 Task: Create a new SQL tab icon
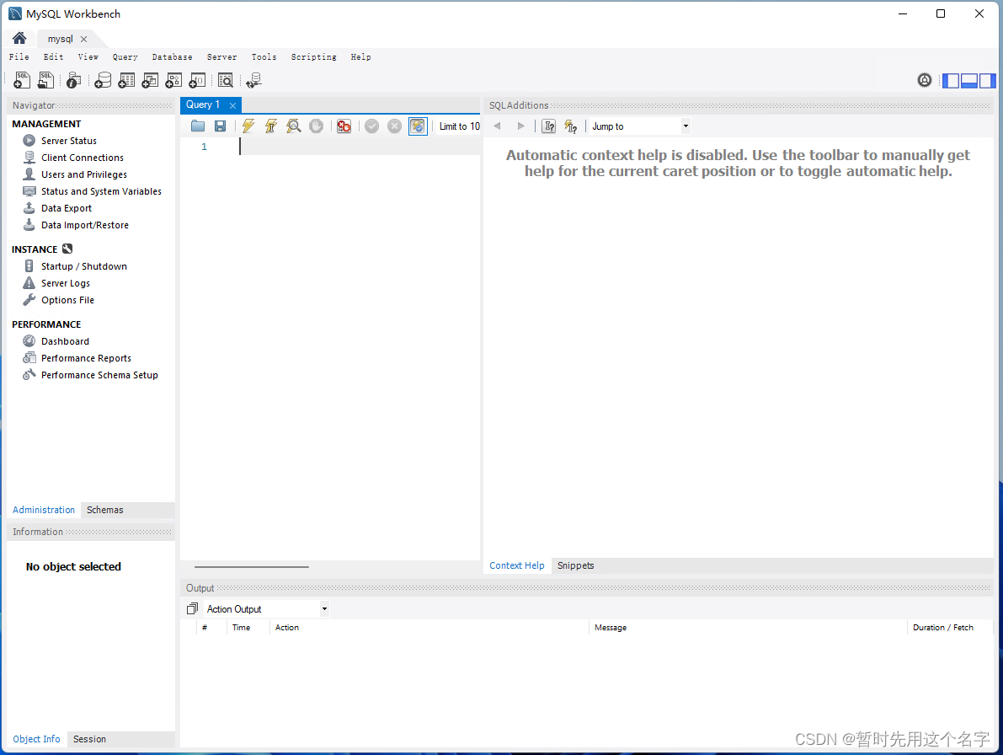[x=22, y=80]
